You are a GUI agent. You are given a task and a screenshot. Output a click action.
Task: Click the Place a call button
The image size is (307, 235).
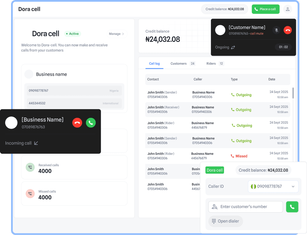(x=265, y=9)
